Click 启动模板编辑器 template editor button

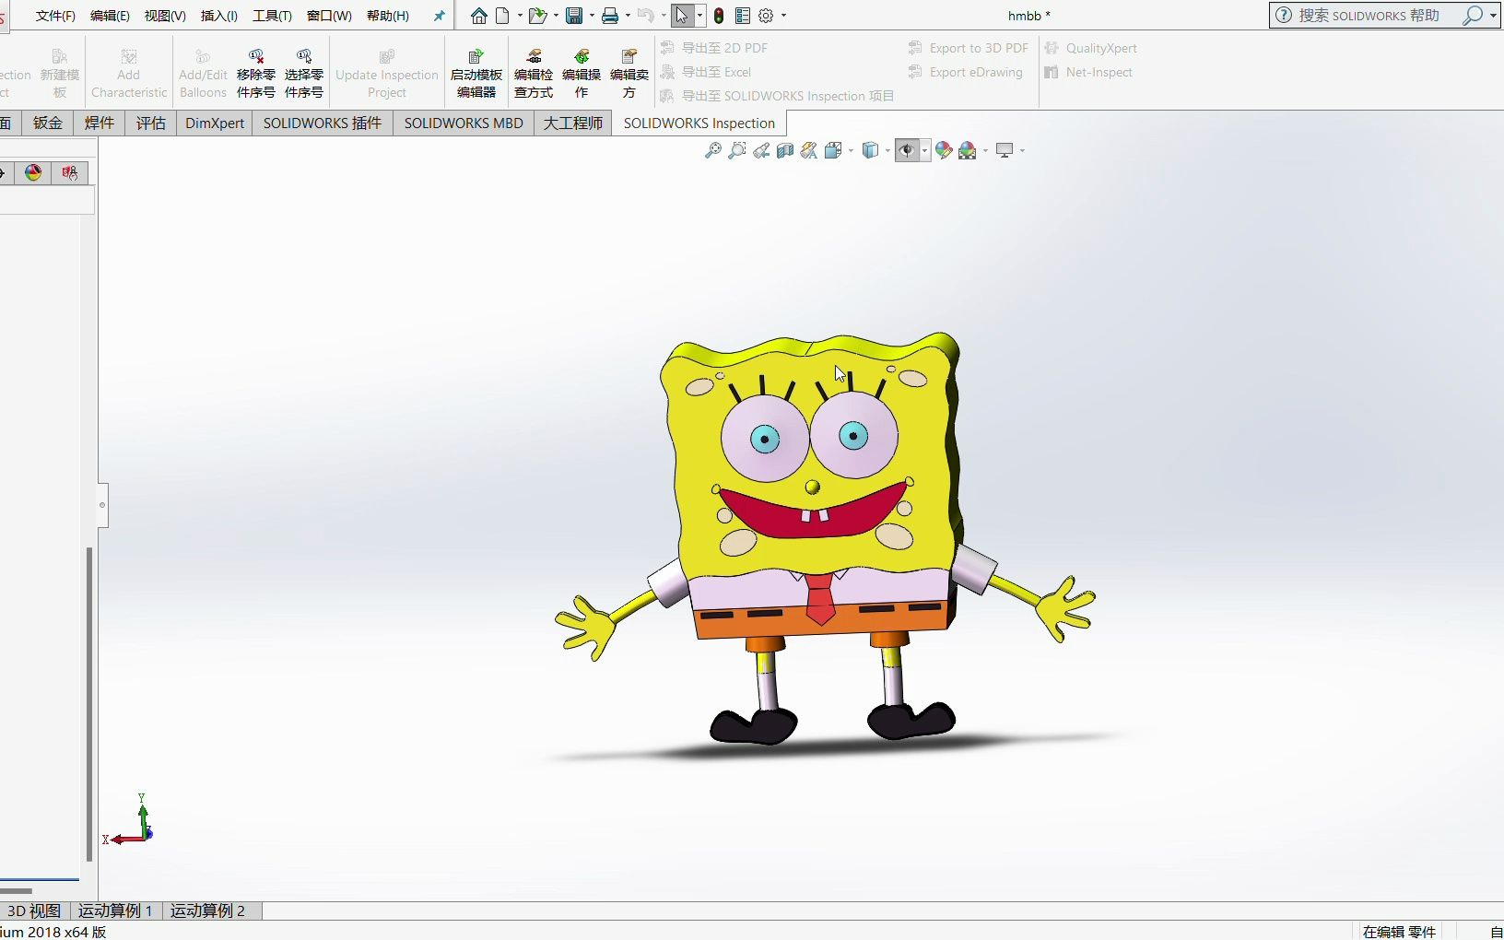tap(476, 73)
